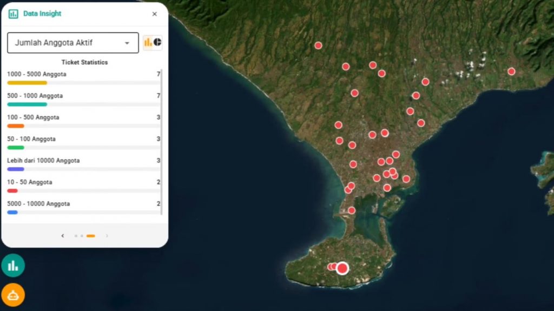This screenshot has height=311, width=554.
Task: Jump to the first pagination dot
Action: click(76, 236)
